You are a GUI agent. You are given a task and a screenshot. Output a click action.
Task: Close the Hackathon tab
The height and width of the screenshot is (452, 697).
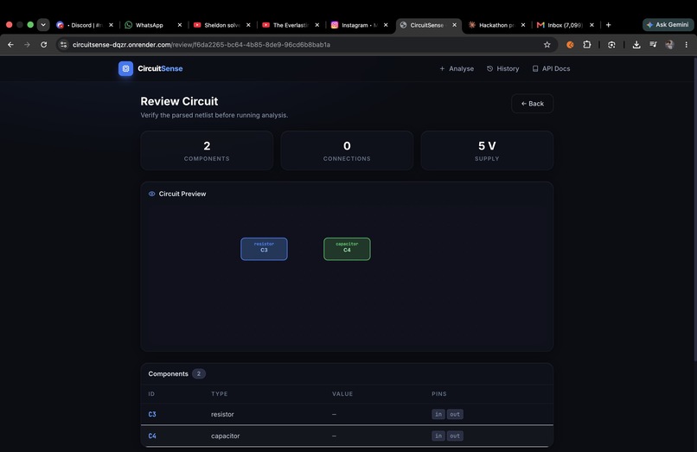(522, 25)
